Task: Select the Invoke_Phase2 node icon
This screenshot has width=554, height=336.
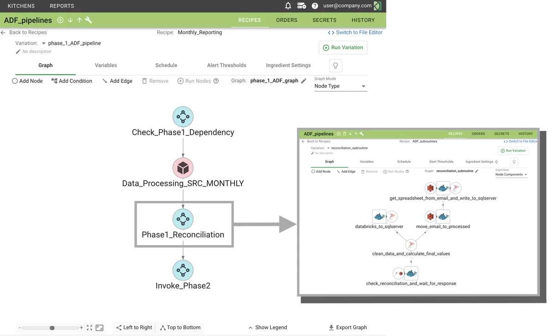Action: pos(183,271)
